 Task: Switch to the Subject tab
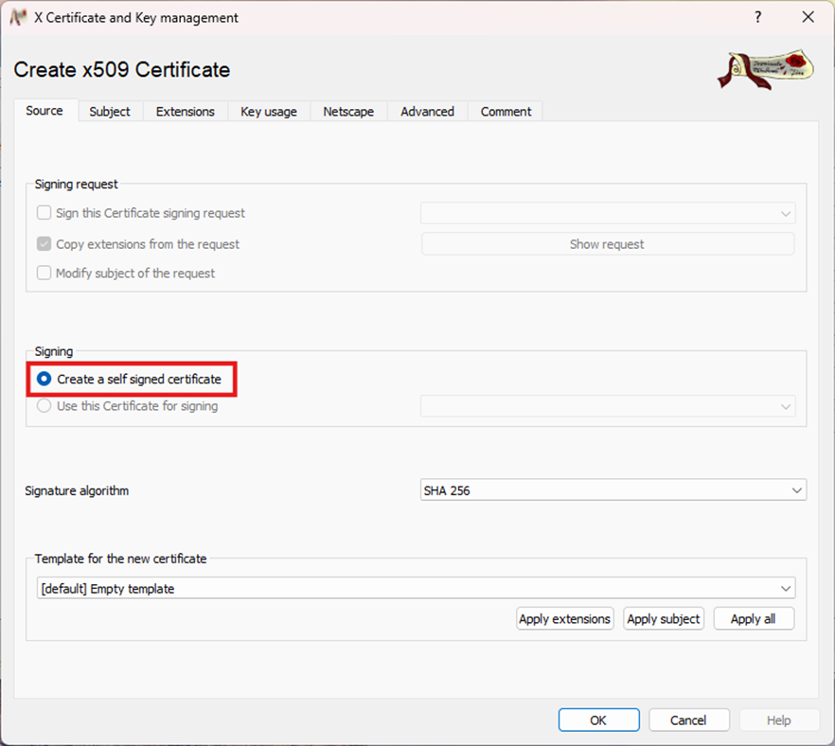(110, 112)
